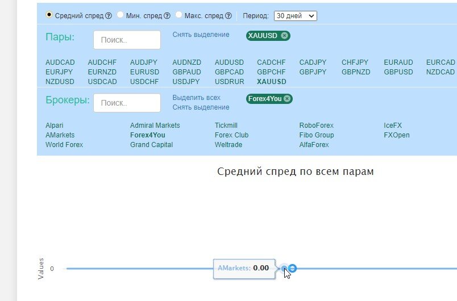Select the USDCHF pair

click(144, 82)
